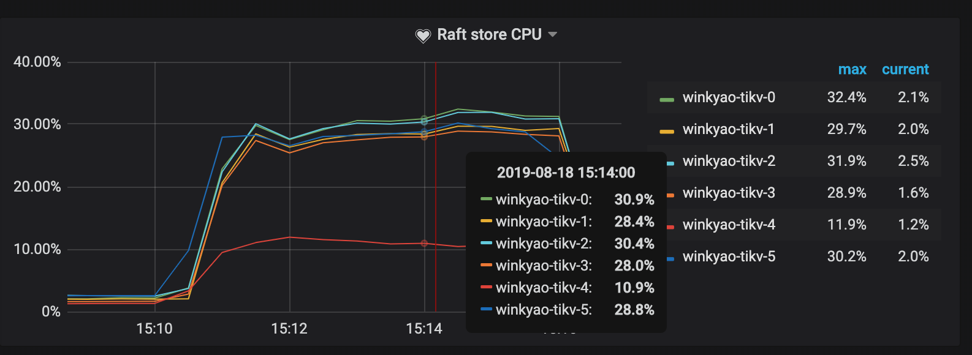Toggle winkyao-tikv-2 series in legend
Viewport: 972px width, 355px height.
pyautogui.click(x=729, y=162)
